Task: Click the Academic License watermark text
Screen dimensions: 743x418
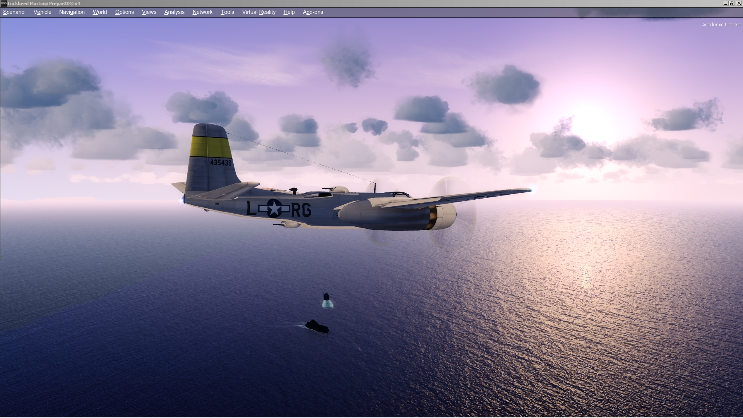Action: (x=721, y=25)
